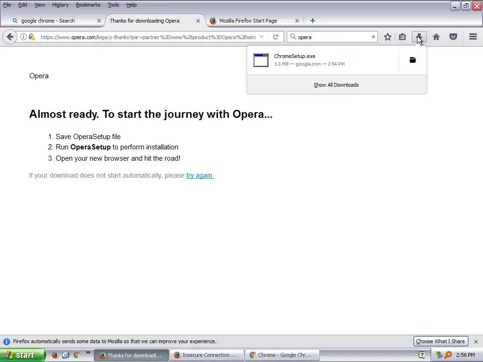Viewport: 483px width, 362px height.
Task: Click the 2:56 PM system clock
Action: pyautogui.click(x=466, y=355)
